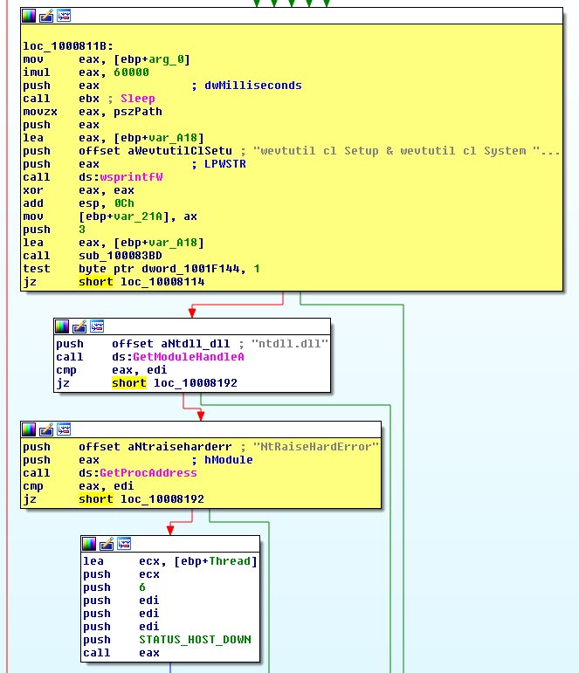This screenshot has height=673, width=579.
Task: Click edit icon on GetModuleHandleA block
Action: pos(79,326)
